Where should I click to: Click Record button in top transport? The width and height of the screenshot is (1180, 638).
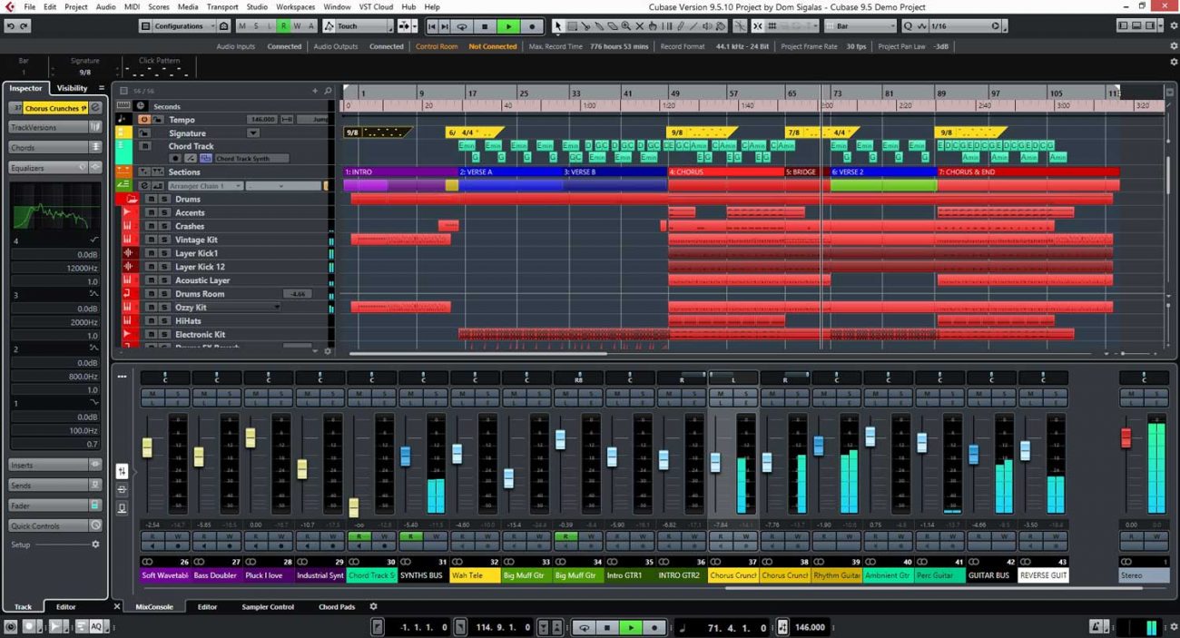[532, 26]
